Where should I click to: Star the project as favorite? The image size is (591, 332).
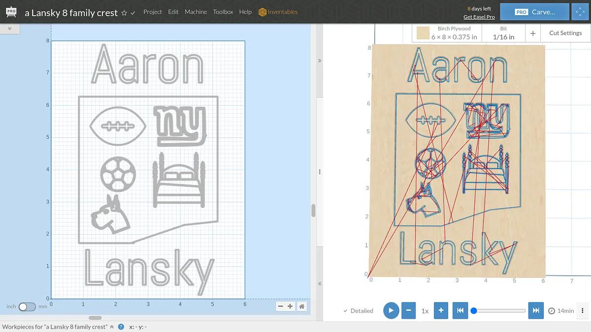tap(124, 13)
